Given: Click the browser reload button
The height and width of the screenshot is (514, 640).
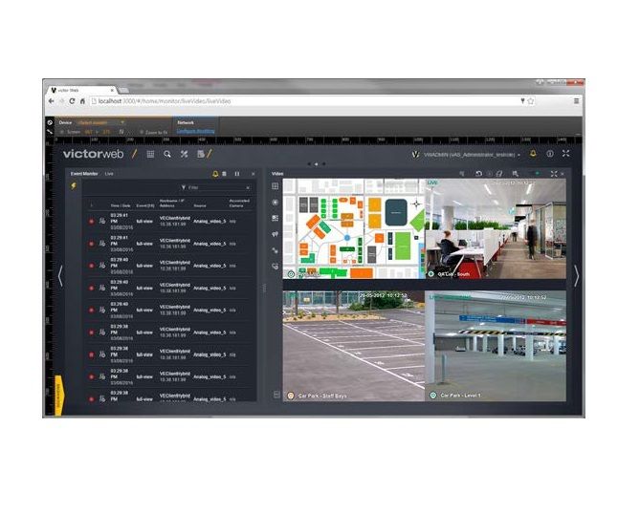Looking at the screenshot, I should point(72,101).
